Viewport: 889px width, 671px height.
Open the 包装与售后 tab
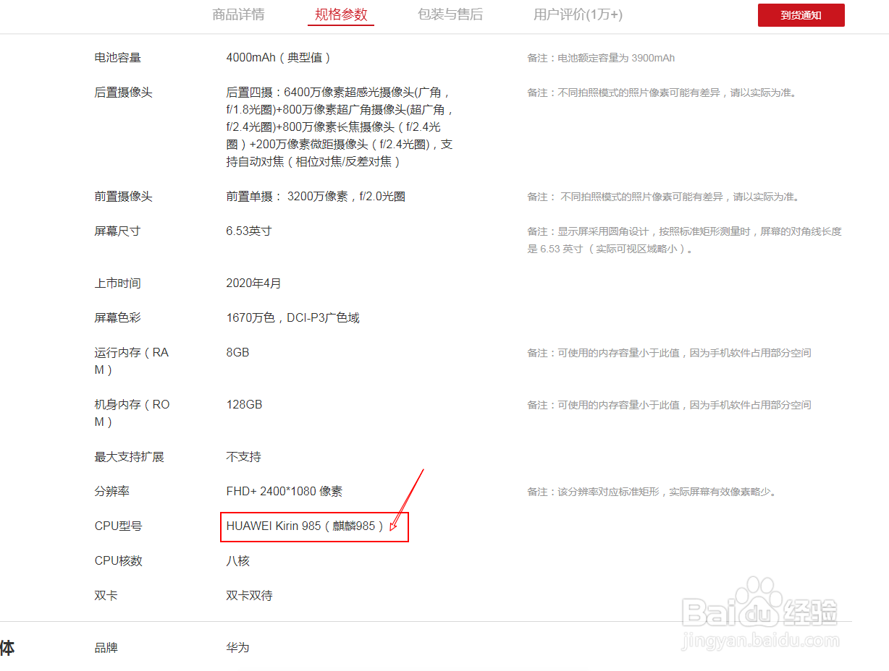point(450,14)
